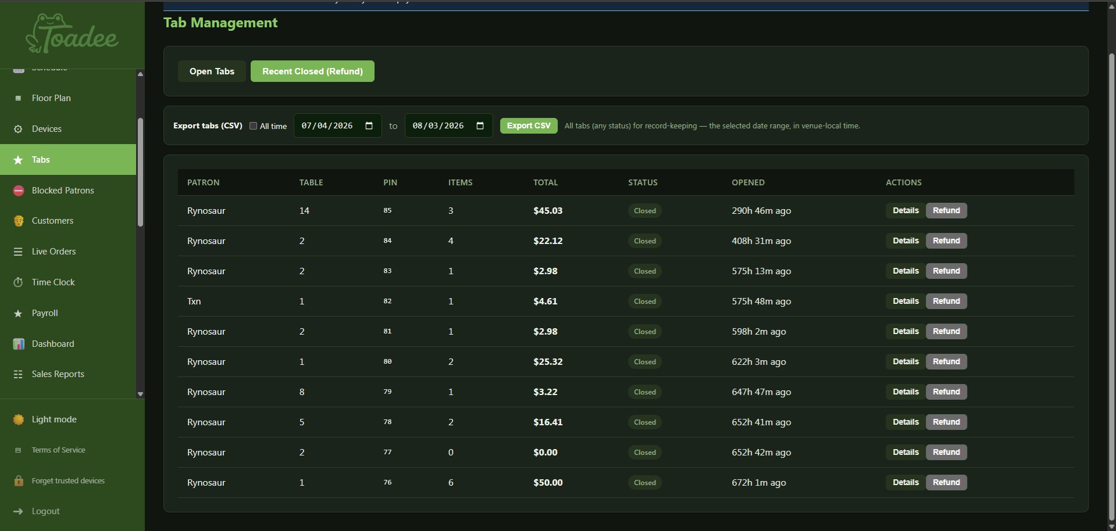Viewport: 1116px width, 531px height.
Task: Click the Forget trusted devices lock icon
Action: (19, 480)
